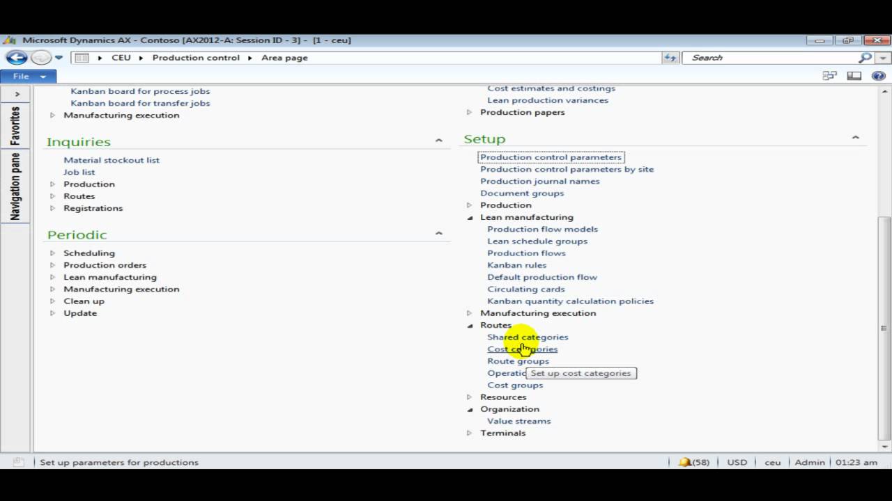The width and height of the screenshot is (892, 501).
Task: Expand Registrations under Inquiries
Action: [x=52, y=208]
